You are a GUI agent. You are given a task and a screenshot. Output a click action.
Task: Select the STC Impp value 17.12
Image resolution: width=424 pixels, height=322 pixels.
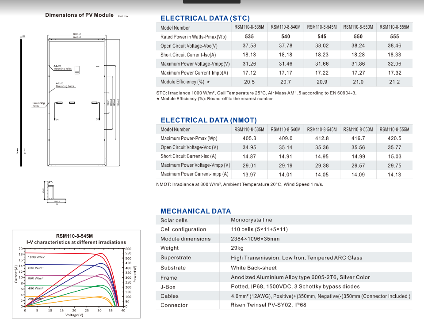tap(249, 73)
